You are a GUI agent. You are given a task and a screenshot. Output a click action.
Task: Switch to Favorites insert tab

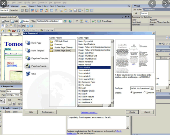click(x=61, y=6)
